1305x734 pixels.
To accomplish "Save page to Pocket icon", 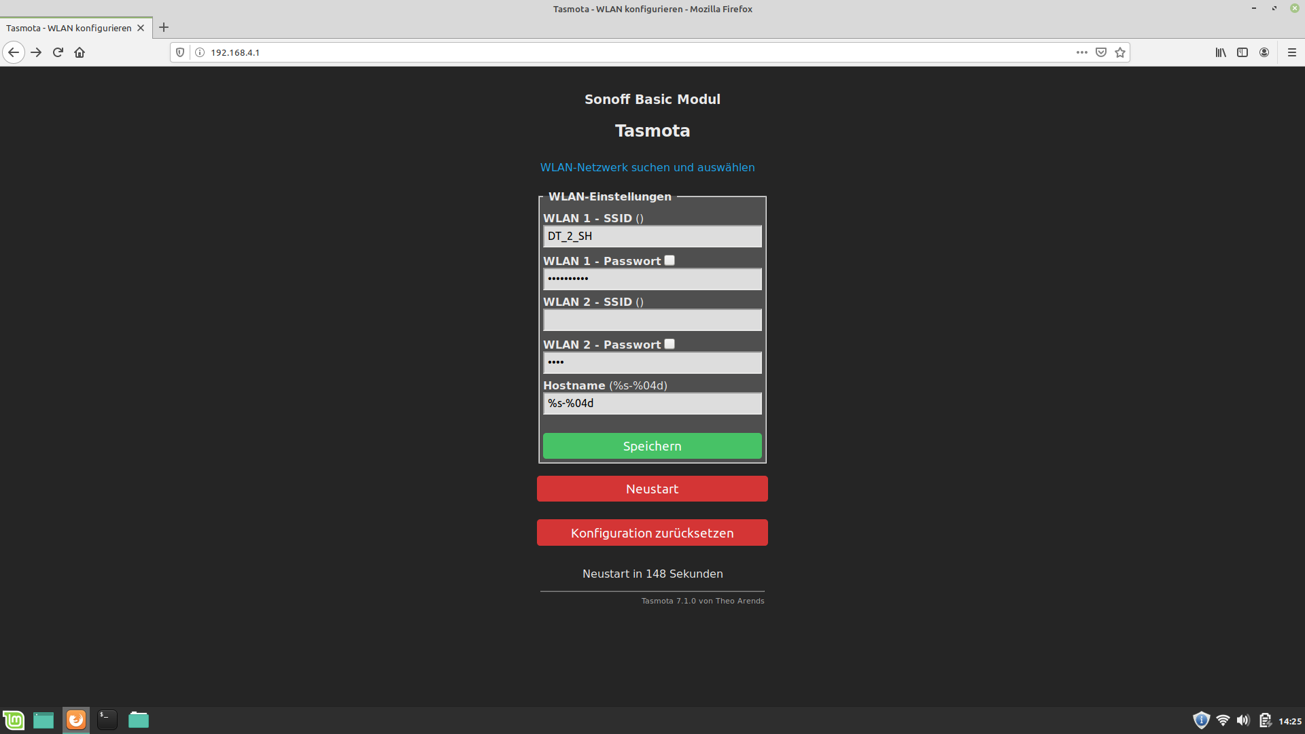I will 1101,52.
